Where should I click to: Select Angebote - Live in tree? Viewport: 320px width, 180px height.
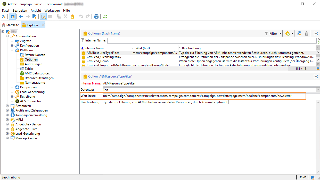click(x=26, y=129)
